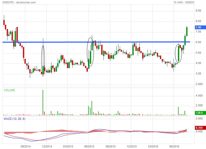206x149 pixels.
Task: Click the 12/2014 date axis label
Action: tap(47, 146)
